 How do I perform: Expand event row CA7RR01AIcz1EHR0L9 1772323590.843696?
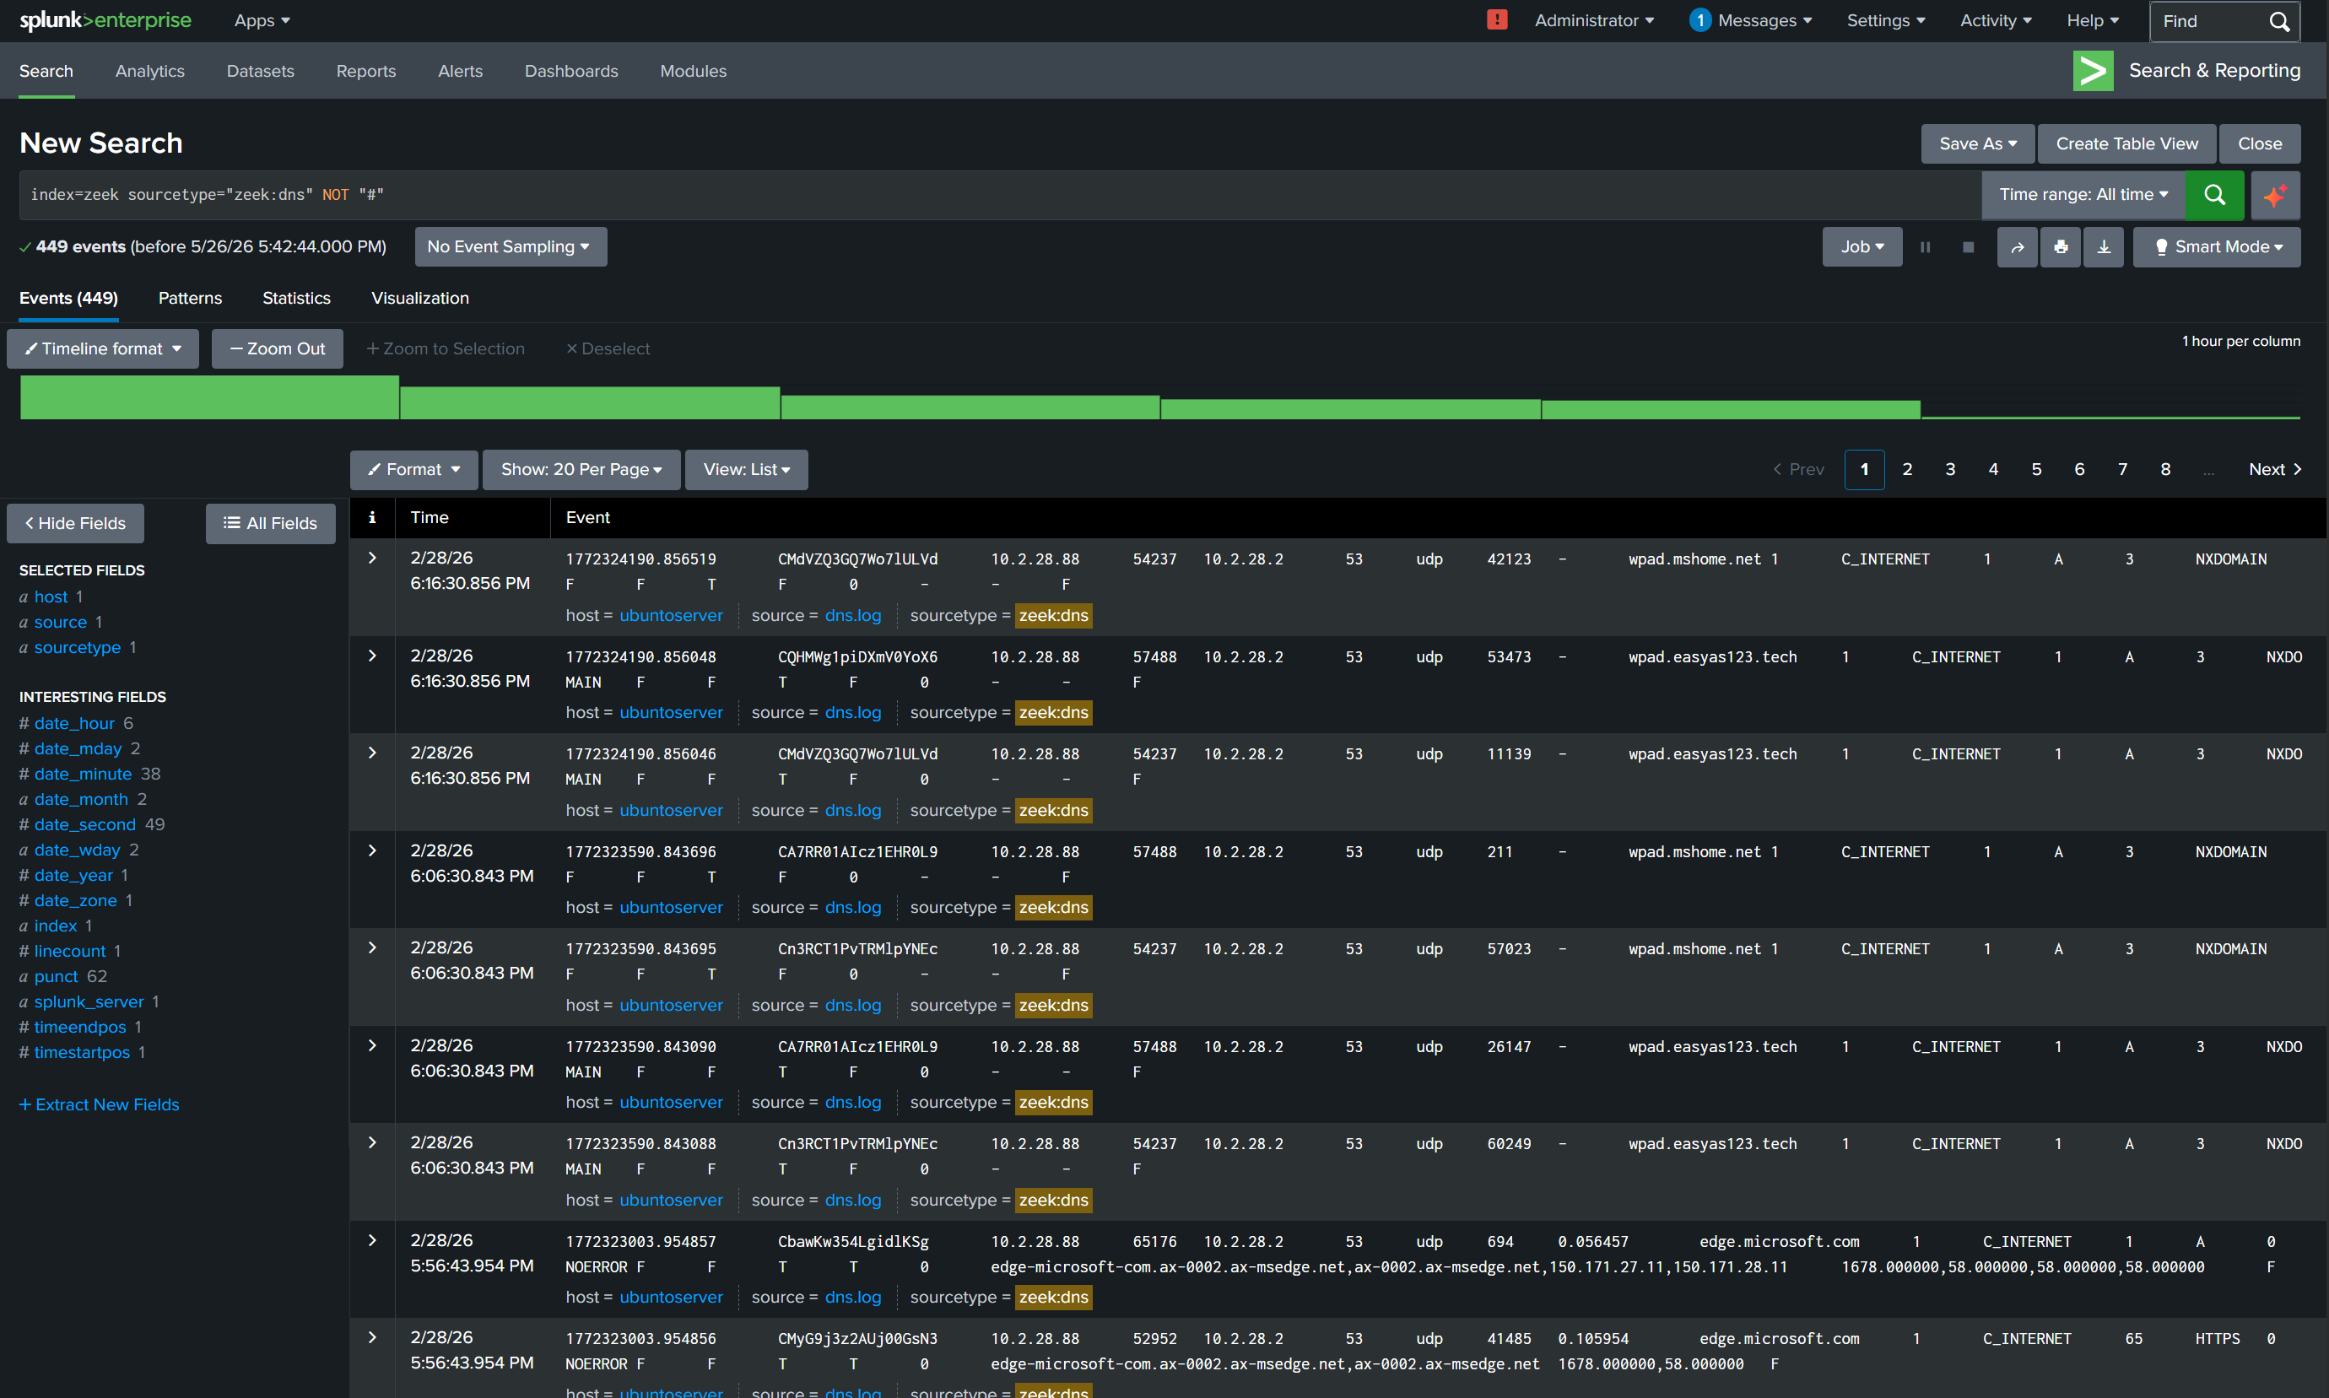point(372,850)
